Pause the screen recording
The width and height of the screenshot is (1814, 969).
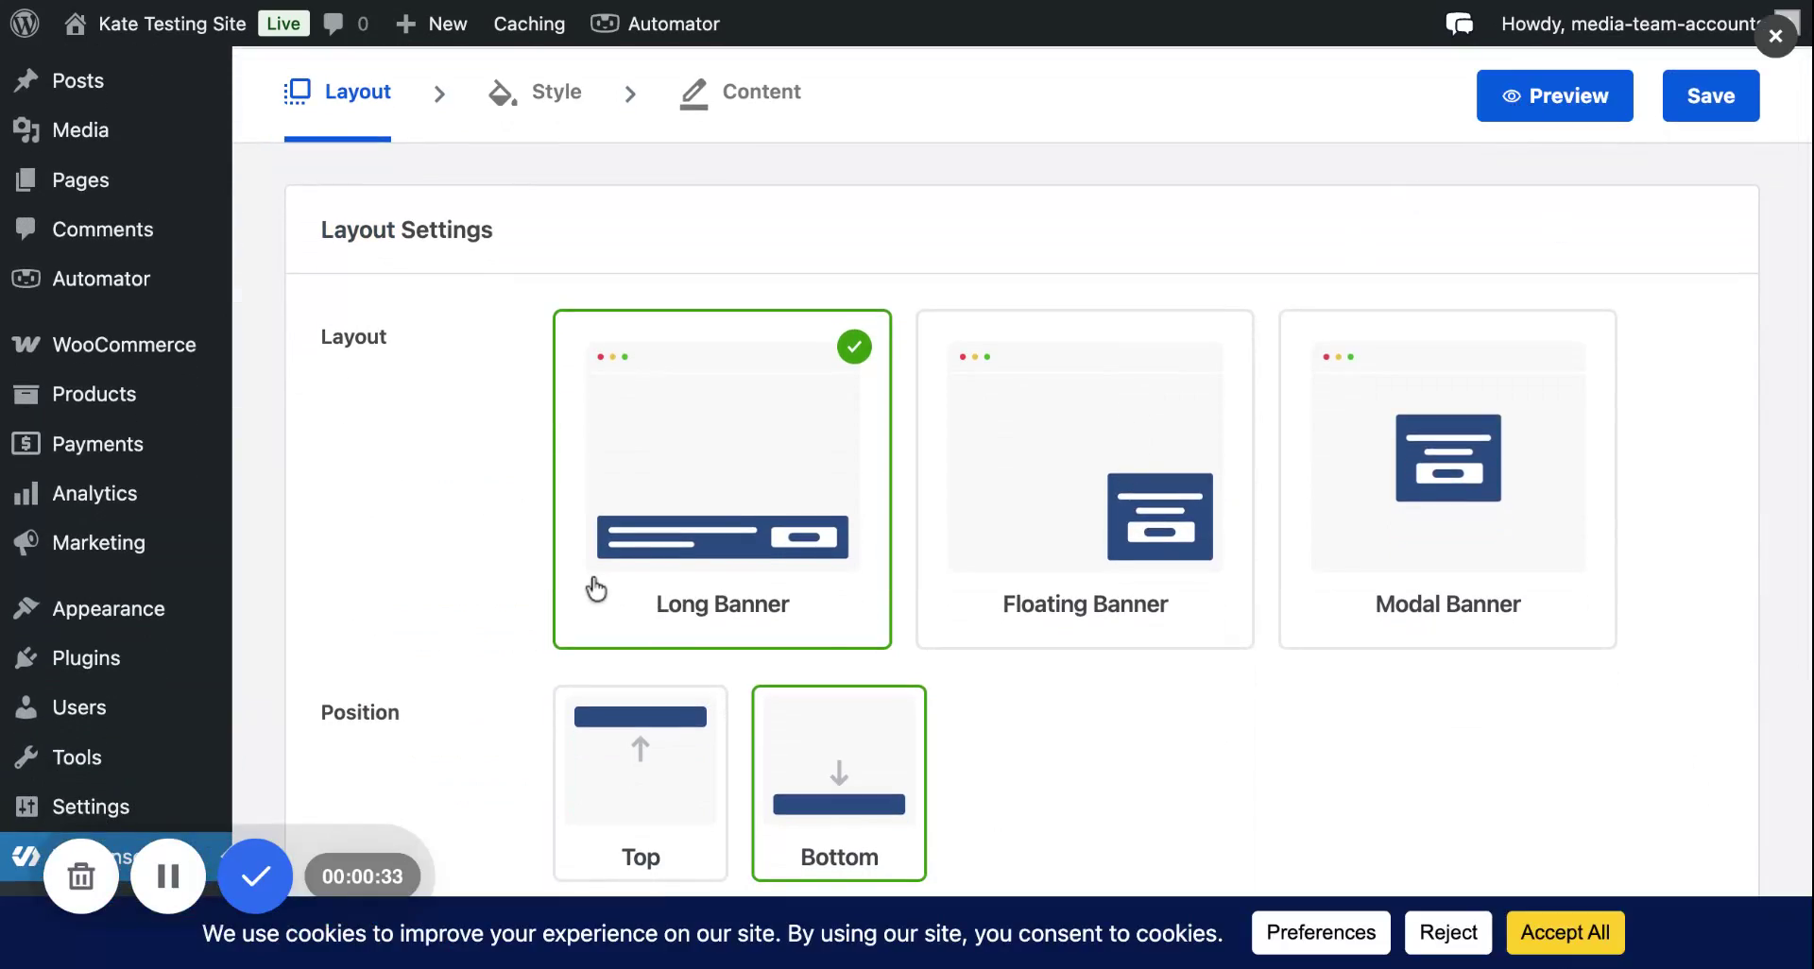pos(168,876)
